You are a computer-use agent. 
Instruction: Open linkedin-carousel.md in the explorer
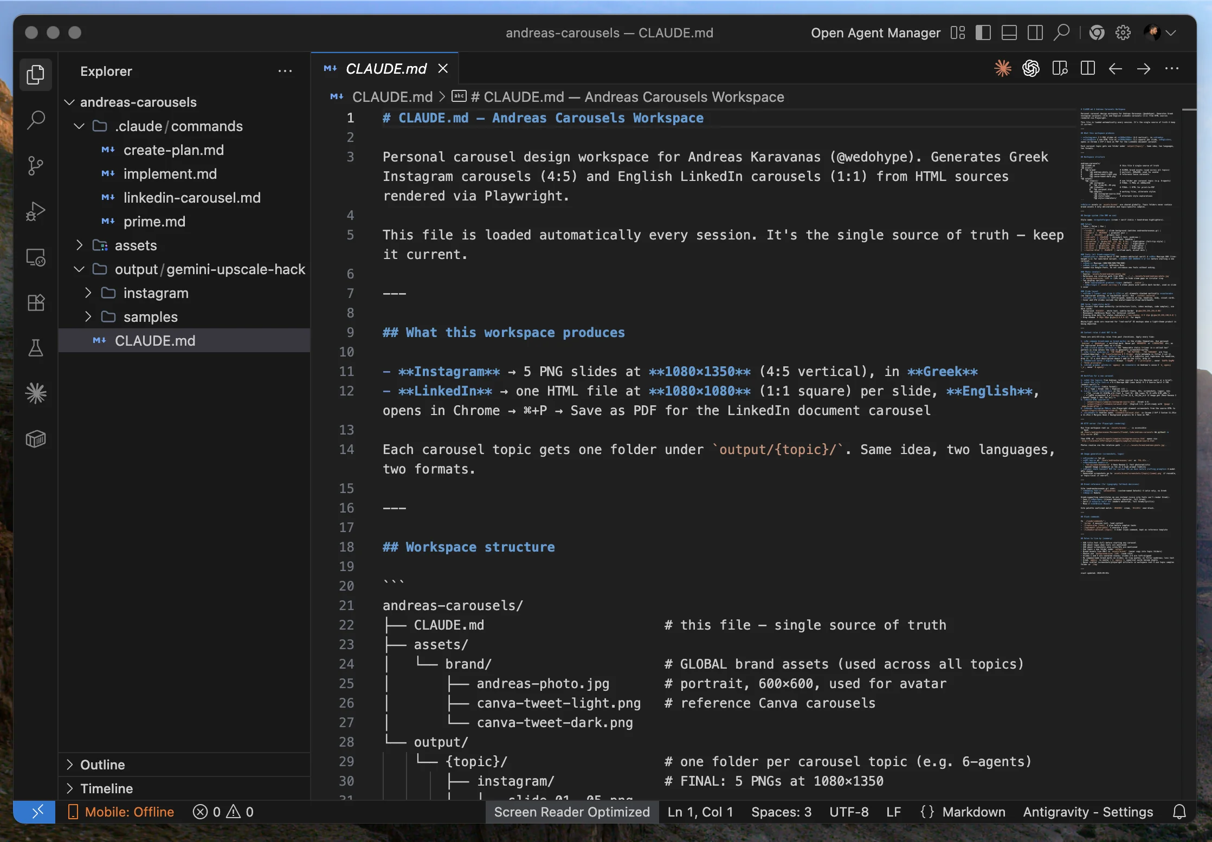point(191,197)
